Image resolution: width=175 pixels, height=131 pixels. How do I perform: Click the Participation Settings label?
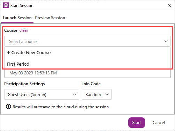[24, 84]
